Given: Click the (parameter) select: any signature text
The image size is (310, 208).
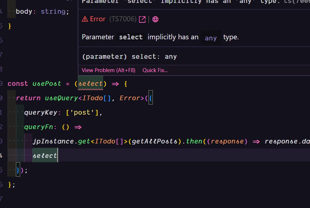Looking at the screenshot, I should point(129,57).
